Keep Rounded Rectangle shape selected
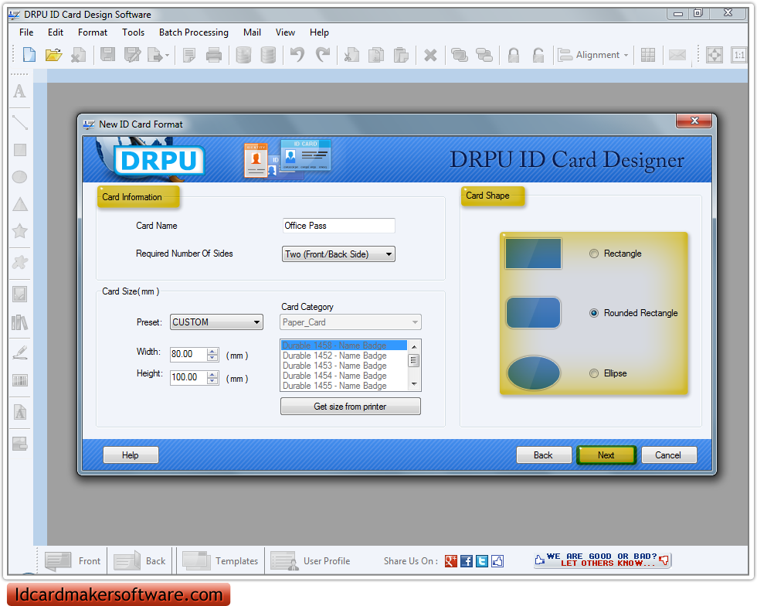This screenshot has width=757, height=606. tap(594, 313)
